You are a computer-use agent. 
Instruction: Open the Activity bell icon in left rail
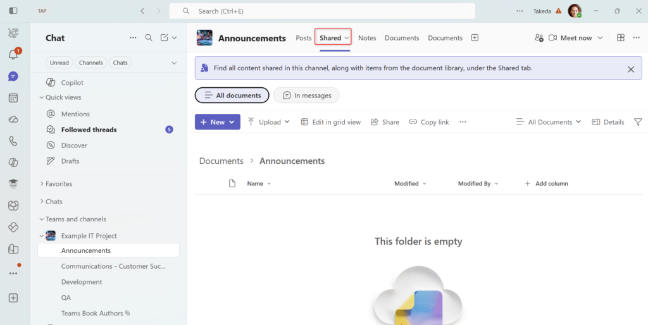[13, 55]
